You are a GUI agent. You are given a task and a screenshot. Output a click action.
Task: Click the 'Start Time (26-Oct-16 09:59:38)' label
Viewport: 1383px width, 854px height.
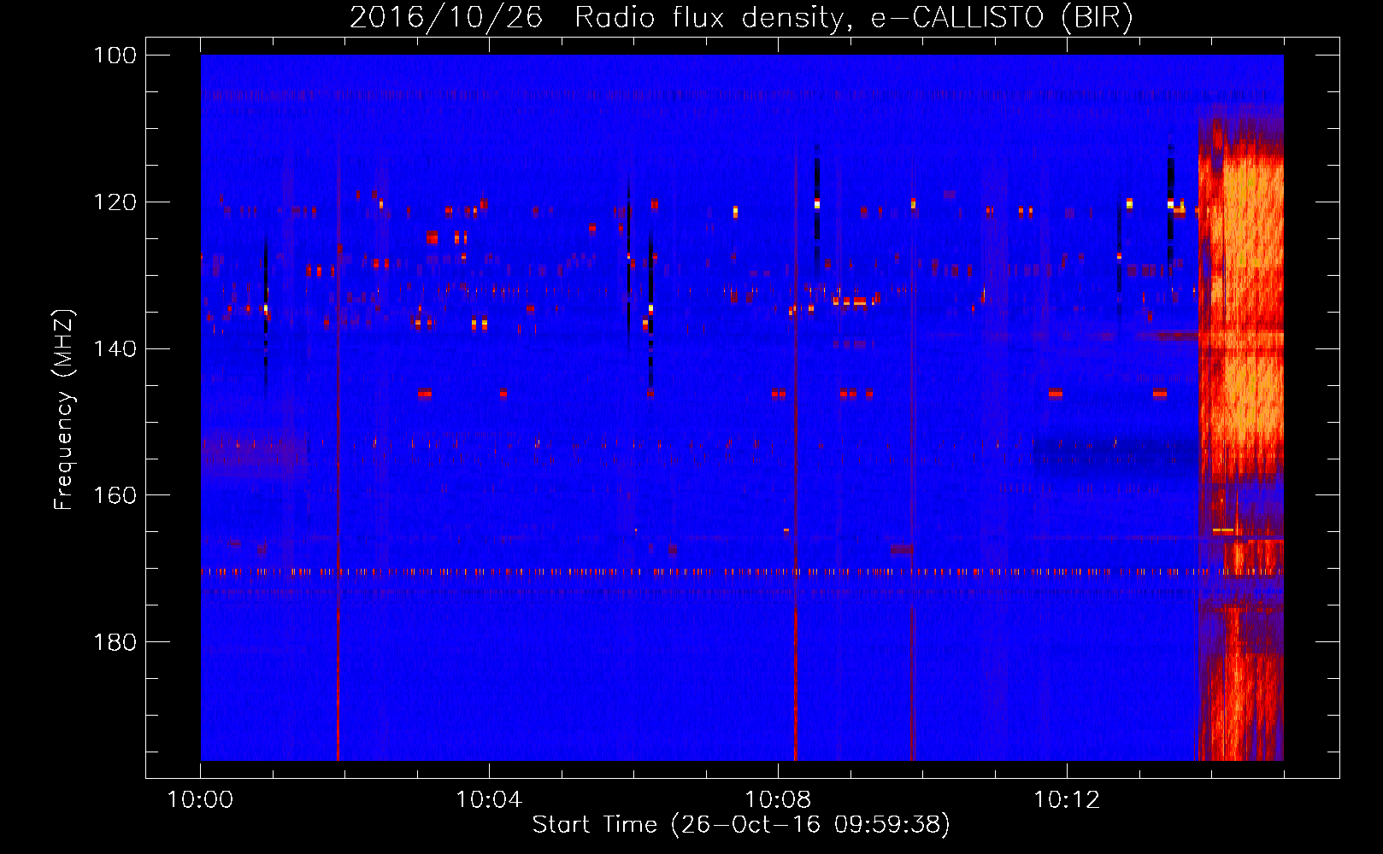(x=741, y=825)
